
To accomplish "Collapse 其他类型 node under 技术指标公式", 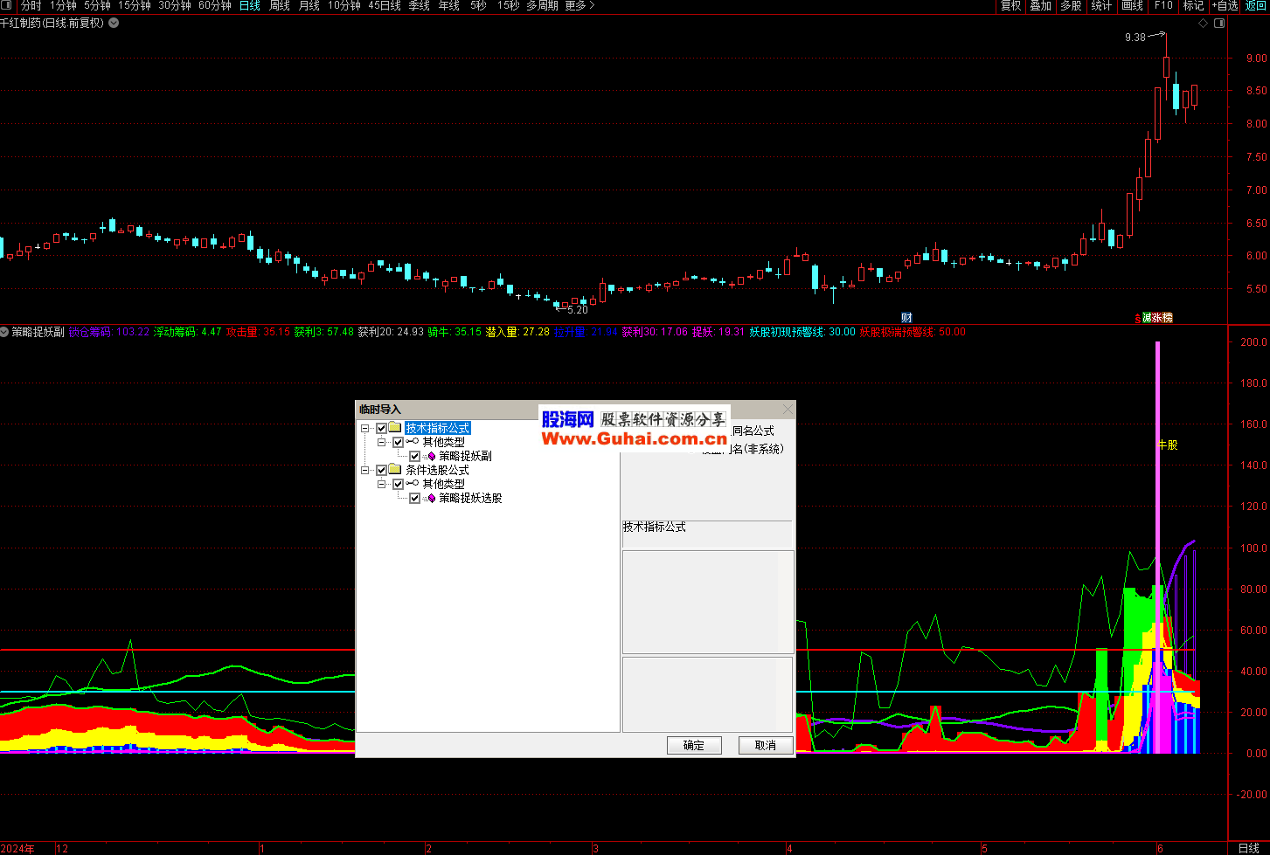I will (381, 443).
